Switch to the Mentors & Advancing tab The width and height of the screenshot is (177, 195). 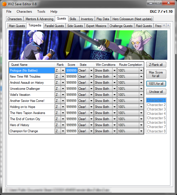click(39, 19)
